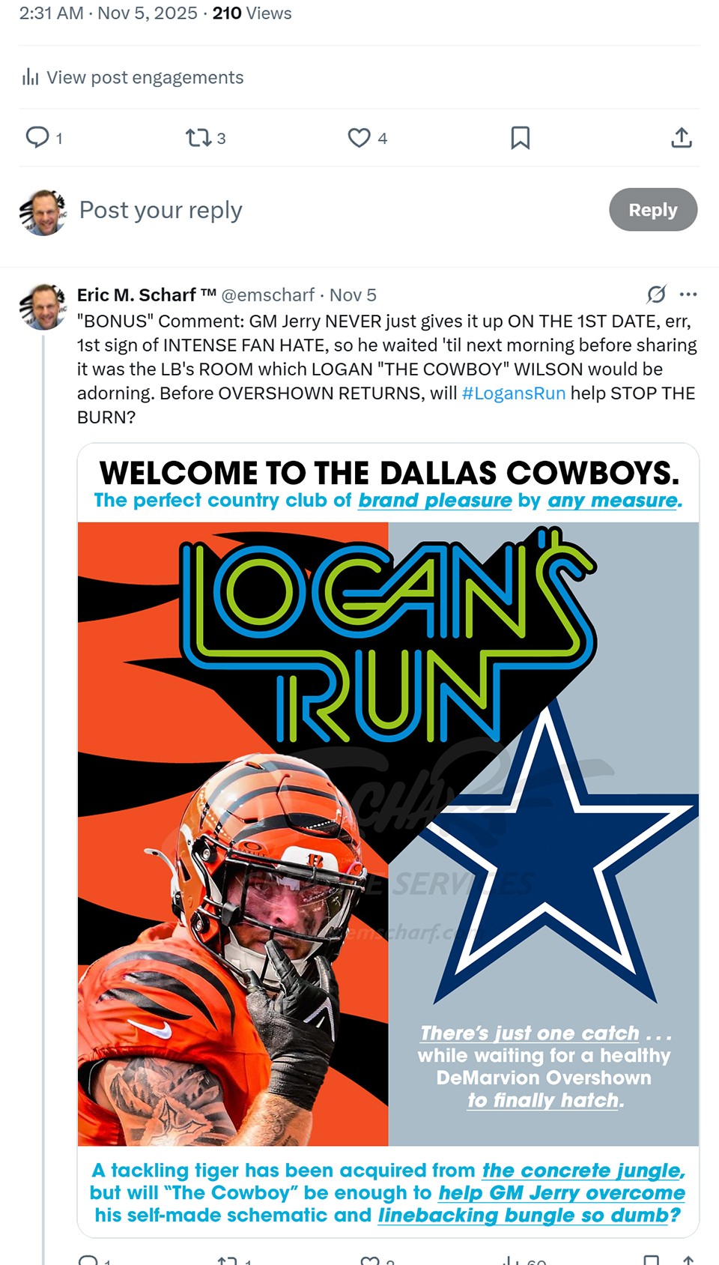Open the repost menu showing 3 reposts
This screenshot has width=719, height=1265.
(199, 138)
